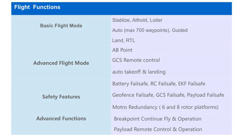Select the Advanced Functions row label

point(61,119)
